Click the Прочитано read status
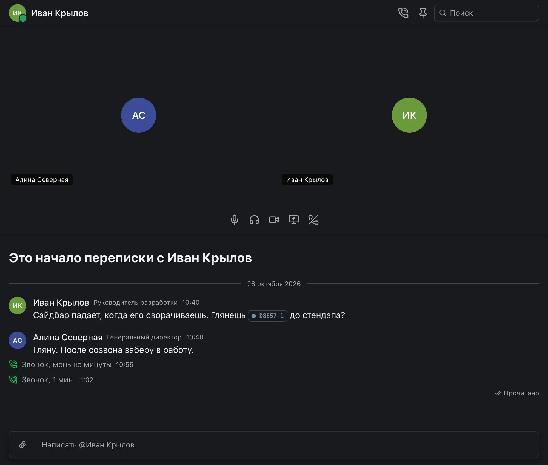 point(516,393)
